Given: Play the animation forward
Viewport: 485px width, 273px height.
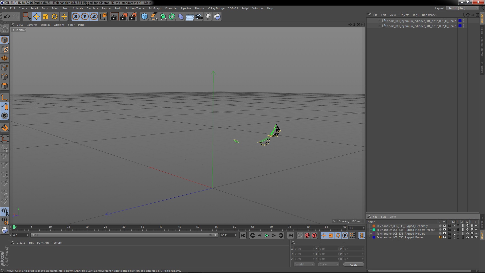Looking at the screenshot, I should click(x=266, y=236).
